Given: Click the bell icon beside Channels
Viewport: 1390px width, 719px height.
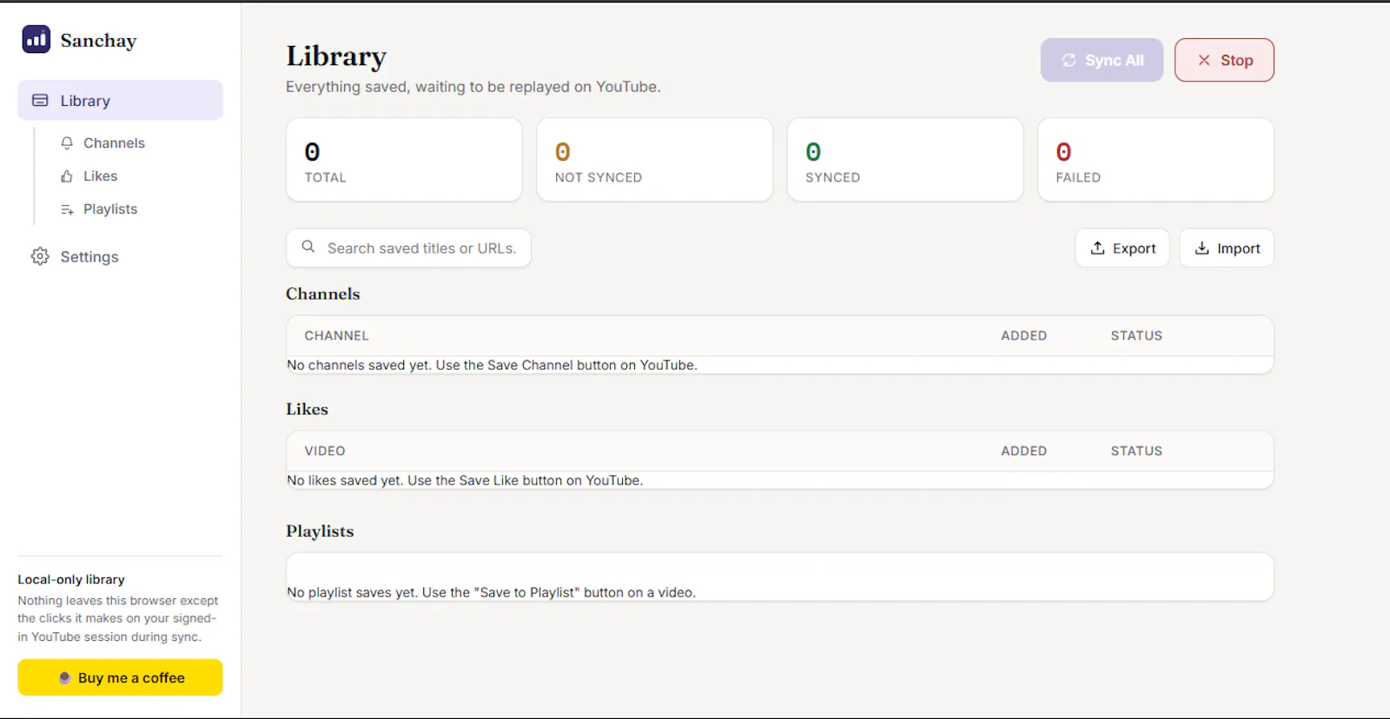Looking at the screenshot, I should [x=67, y=143].
